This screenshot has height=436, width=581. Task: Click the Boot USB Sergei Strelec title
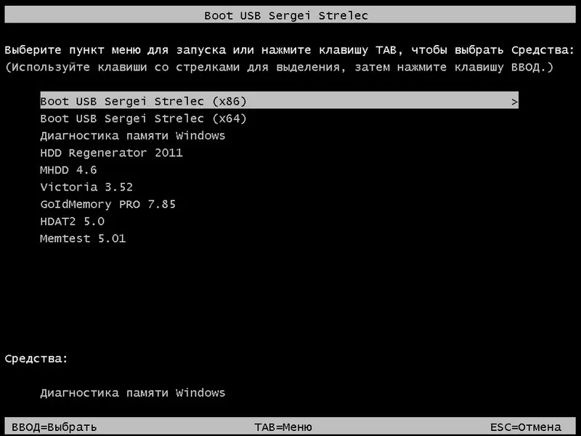pyautogui.click(x=290, y=15)
